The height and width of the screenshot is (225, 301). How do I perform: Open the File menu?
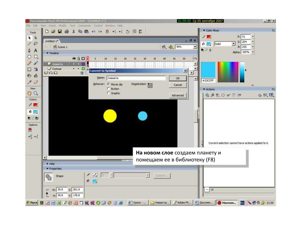[28, 25]
